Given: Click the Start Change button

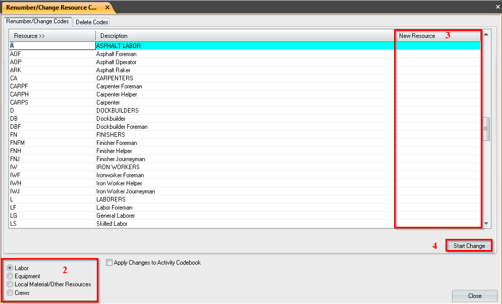Looking at the screenshot, I should (x=469, y=246).
